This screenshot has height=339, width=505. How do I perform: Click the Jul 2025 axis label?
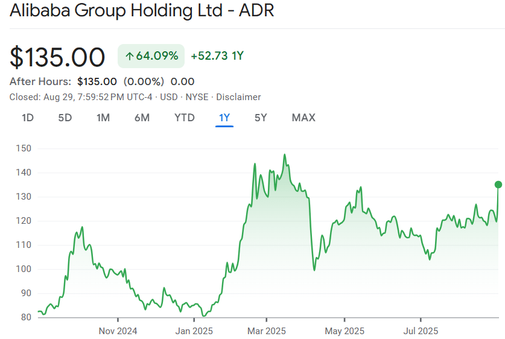click(421, 331)
